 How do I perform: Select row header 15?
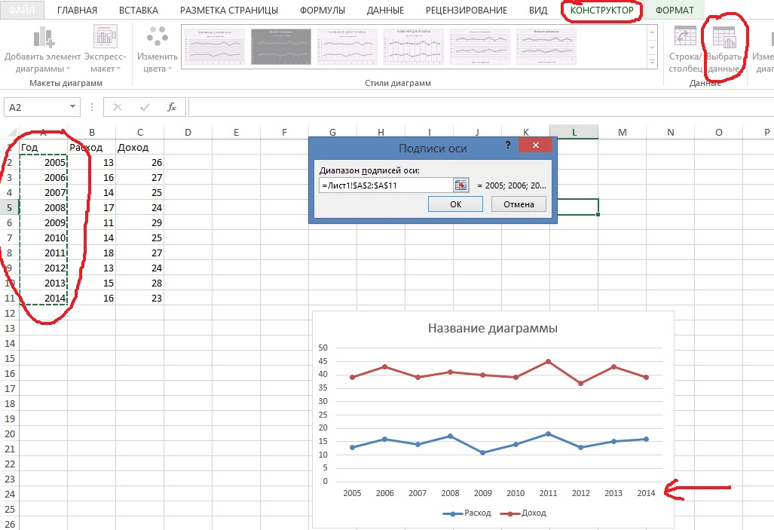[9, 358]
